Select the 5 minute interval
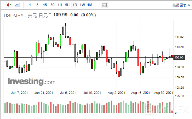192x119 pixels. point(37,5)
